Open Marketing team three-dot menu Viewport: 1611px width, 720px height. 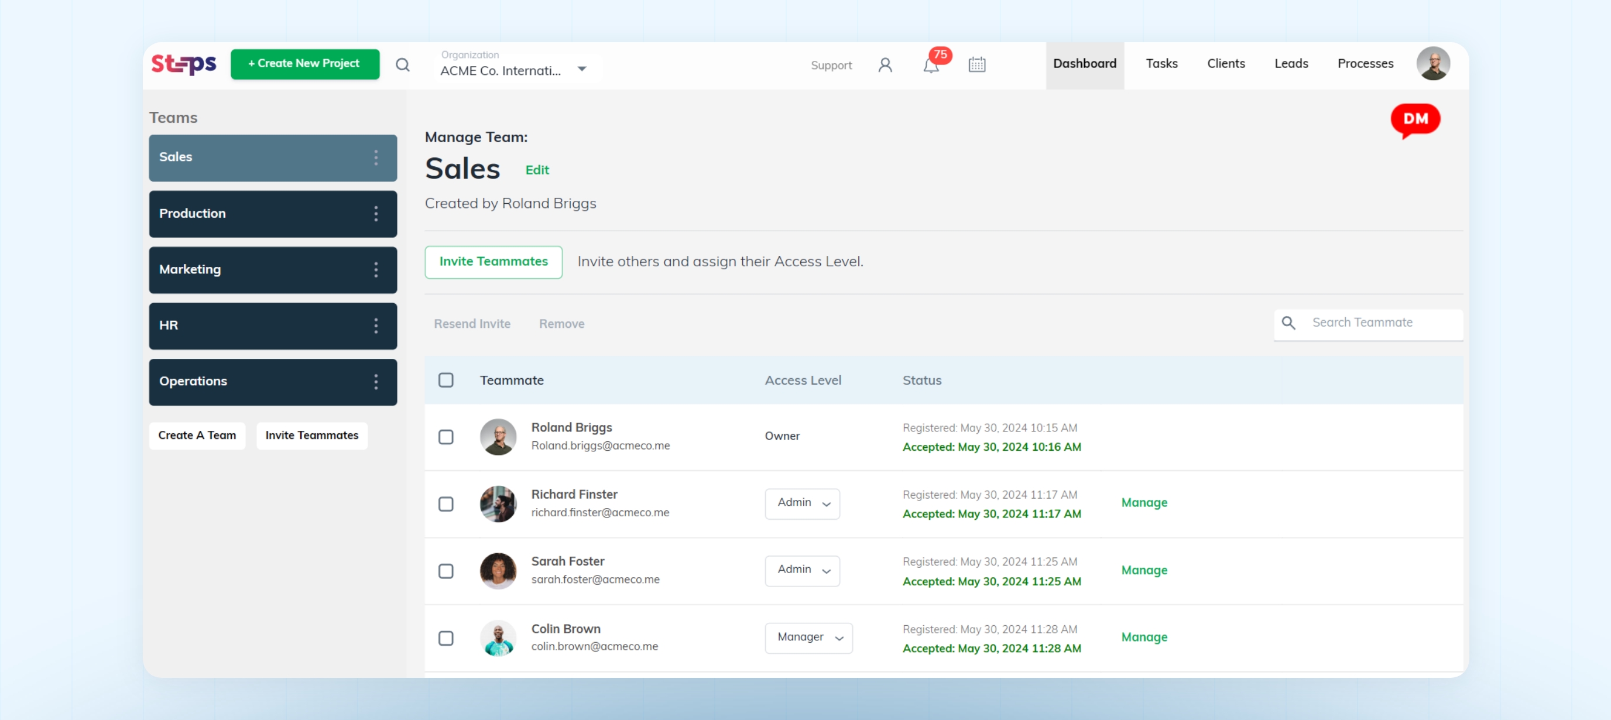coord(376,270)
